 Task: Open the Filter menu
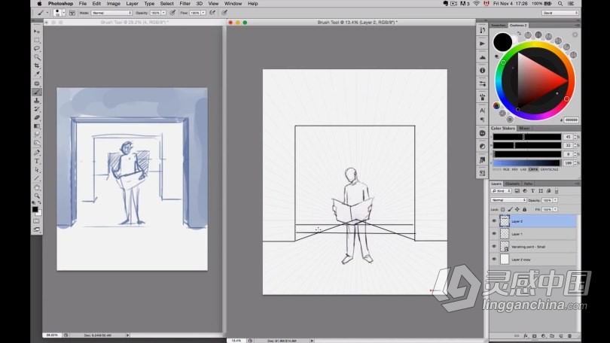185,4
